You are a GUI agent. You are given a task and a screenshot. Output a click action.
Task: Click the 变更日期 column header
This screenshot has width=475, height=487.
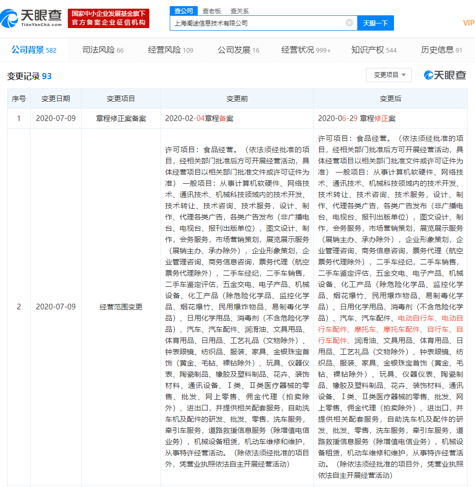pos(56,99)
